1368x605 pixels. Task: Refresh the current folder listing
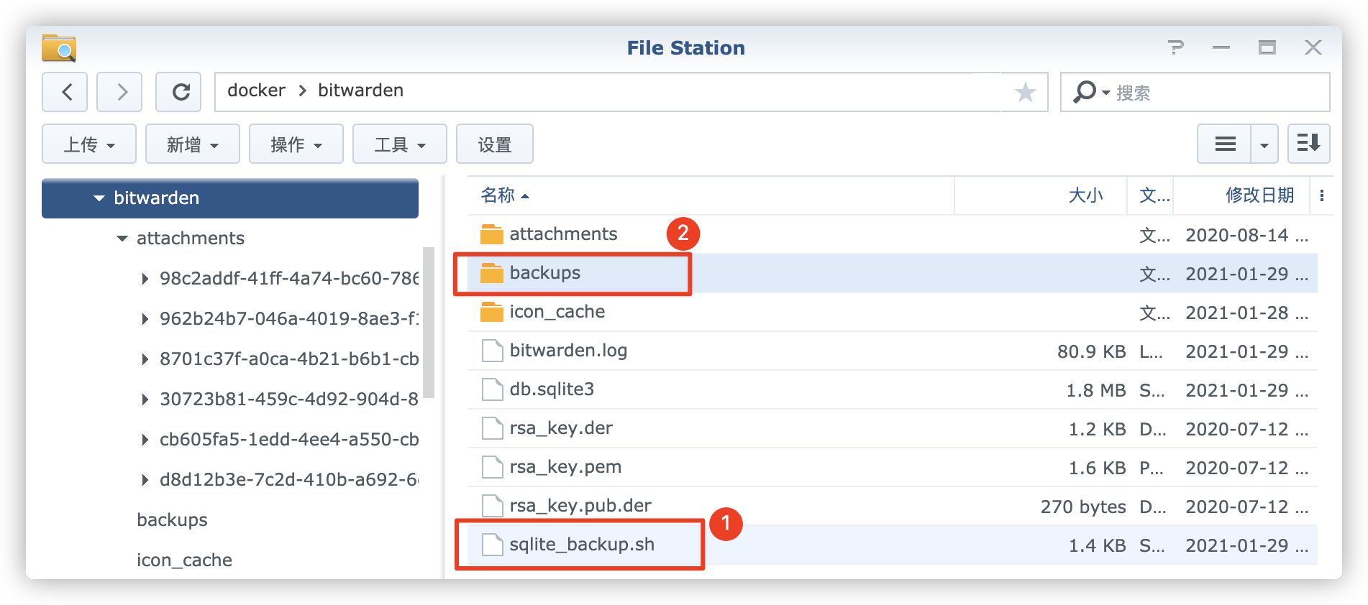click(178, 92)
